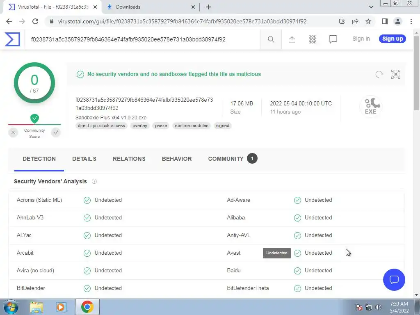
Task: Click the Chrome taskbar icon
Action: tap(87, 307)
